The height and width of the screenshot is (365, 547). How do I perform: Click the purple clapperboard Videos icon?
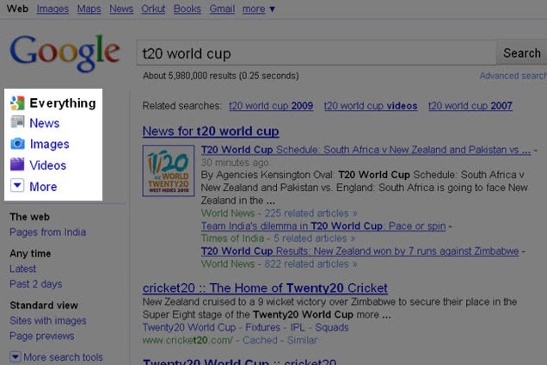17,164
